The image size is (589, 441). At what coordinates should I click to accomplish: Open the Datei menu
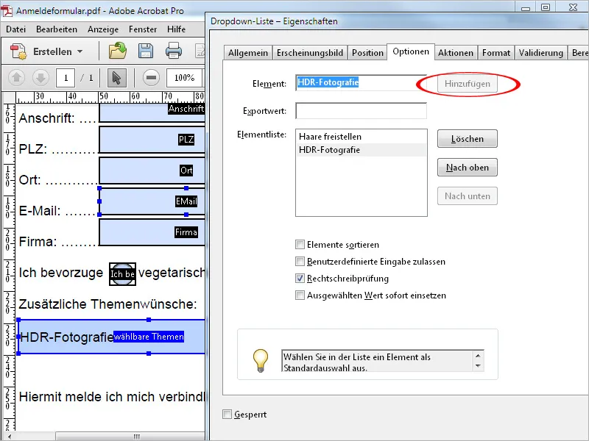[x=15, y=29]
